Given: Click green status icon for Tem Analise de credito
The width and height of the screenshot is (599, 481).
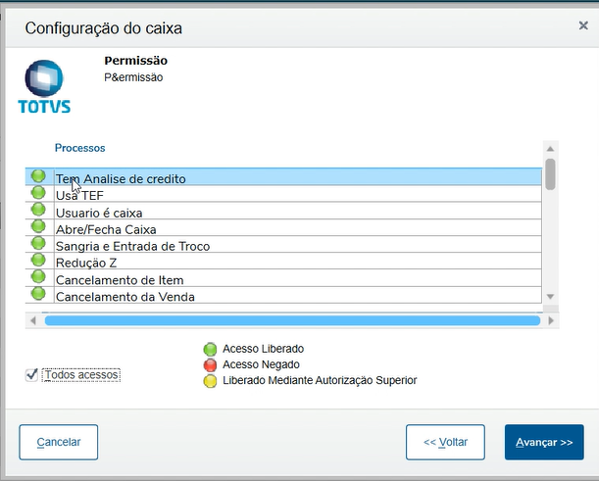Looking at the screenshot, I should (x=38, y=176).
